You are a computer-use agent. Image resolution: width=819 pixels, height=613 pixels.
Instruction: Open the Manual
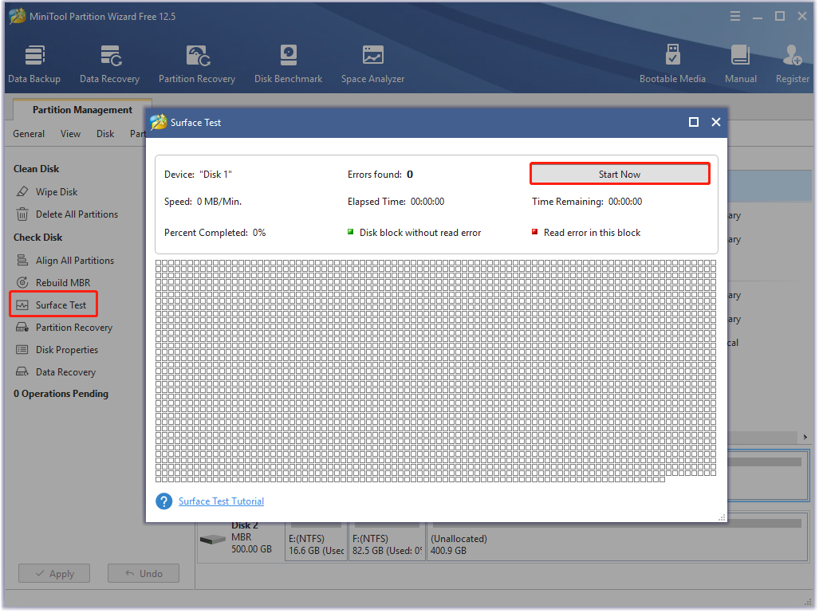[x=741, y=64]
